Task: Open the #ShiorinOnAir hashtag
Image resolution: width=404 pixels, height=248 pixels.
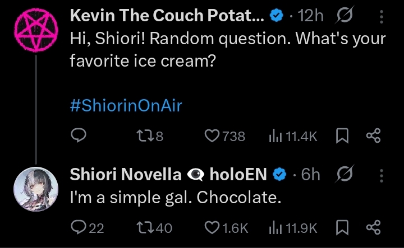Action: (x=126, y=105)
